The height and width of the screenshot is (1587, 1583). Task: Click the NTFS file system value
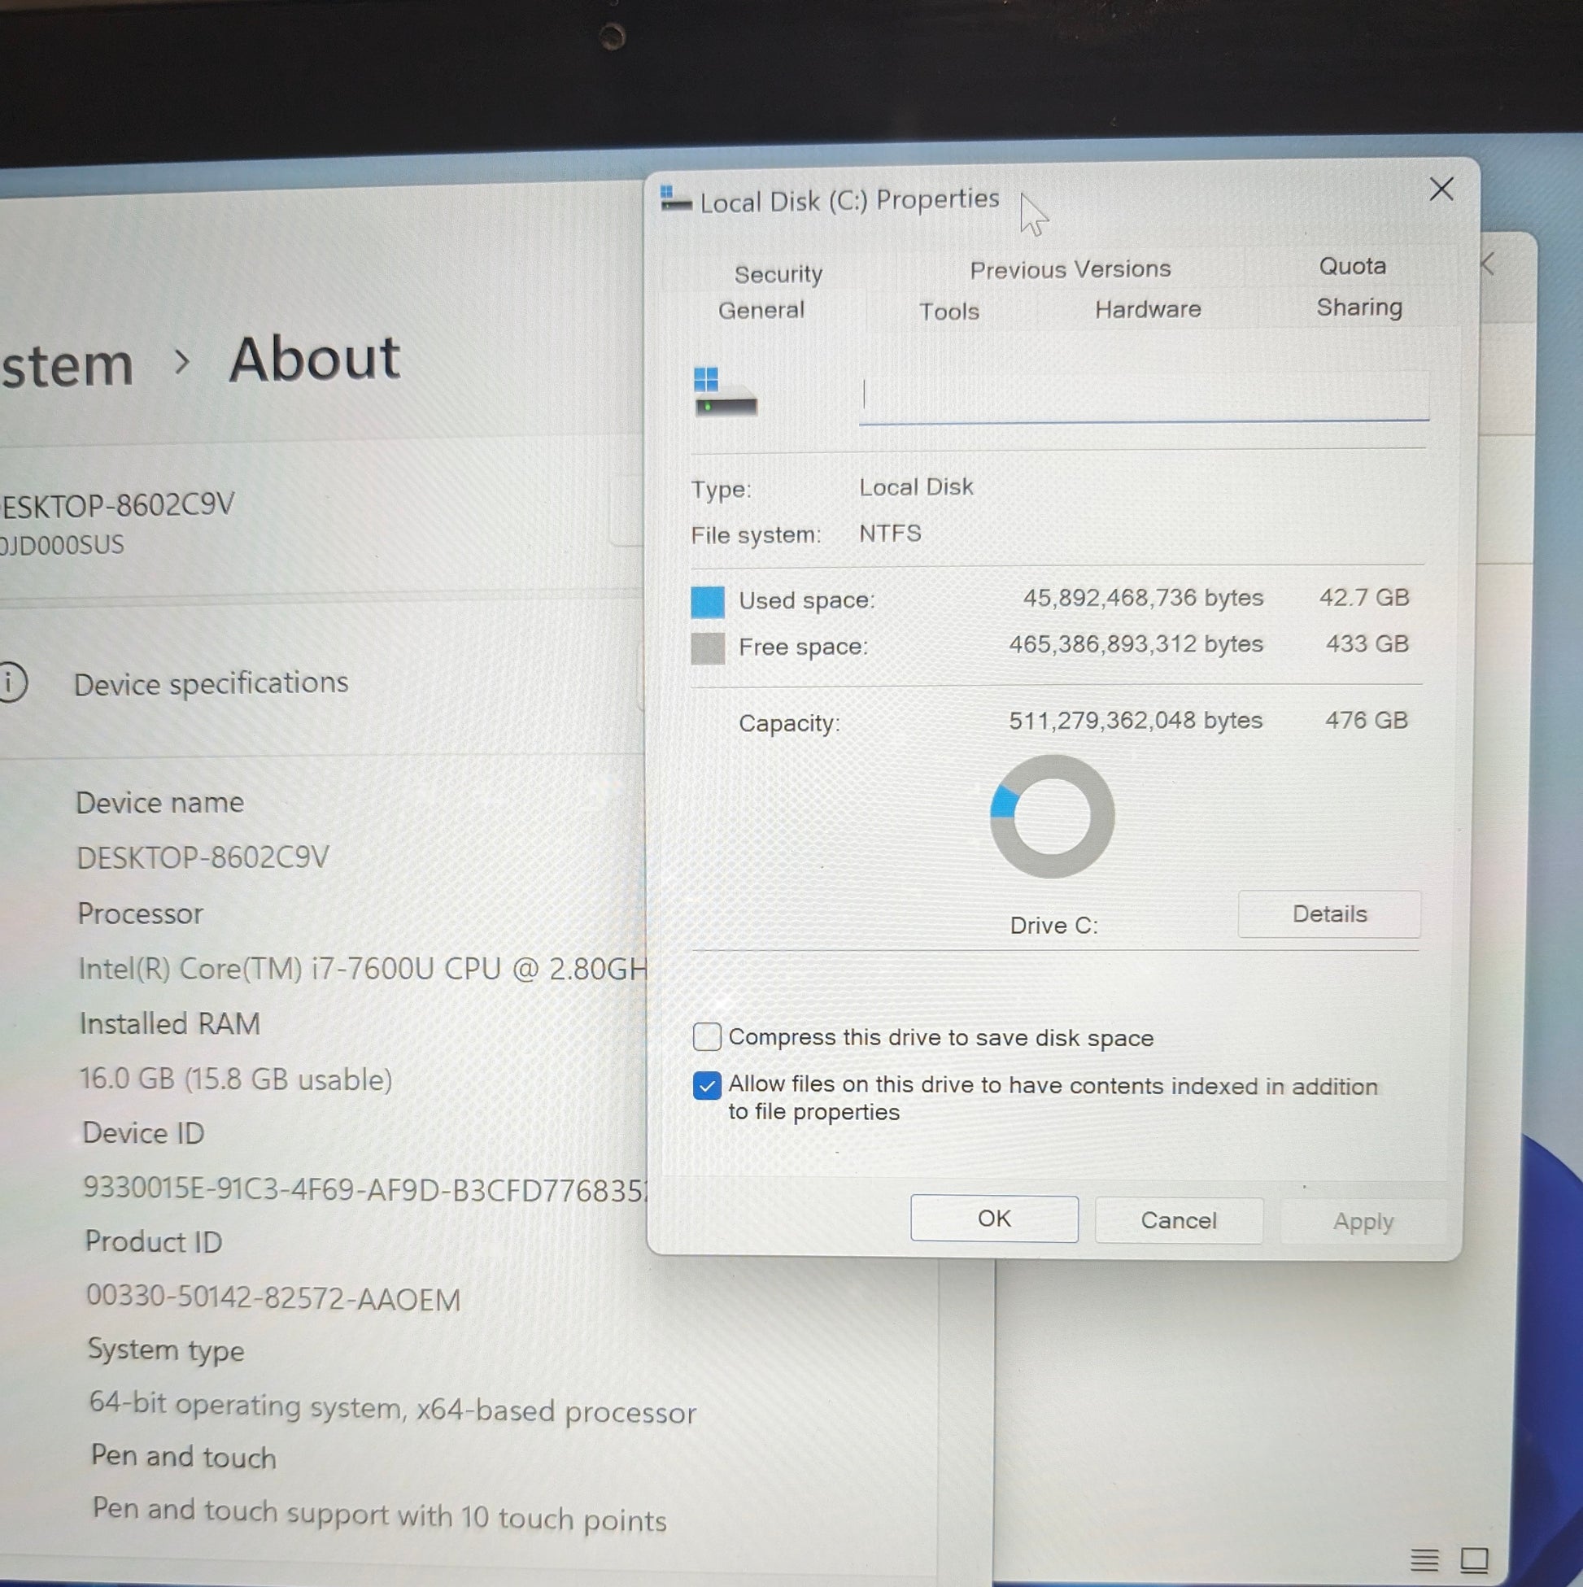890,534
